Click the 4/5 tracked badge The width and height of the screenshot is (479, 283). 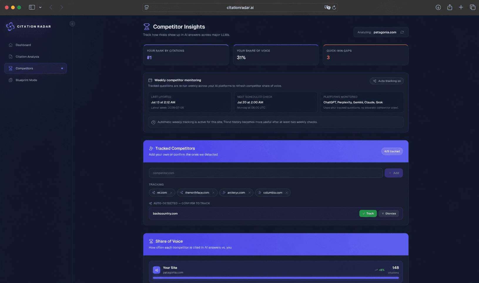click(392, 151)
